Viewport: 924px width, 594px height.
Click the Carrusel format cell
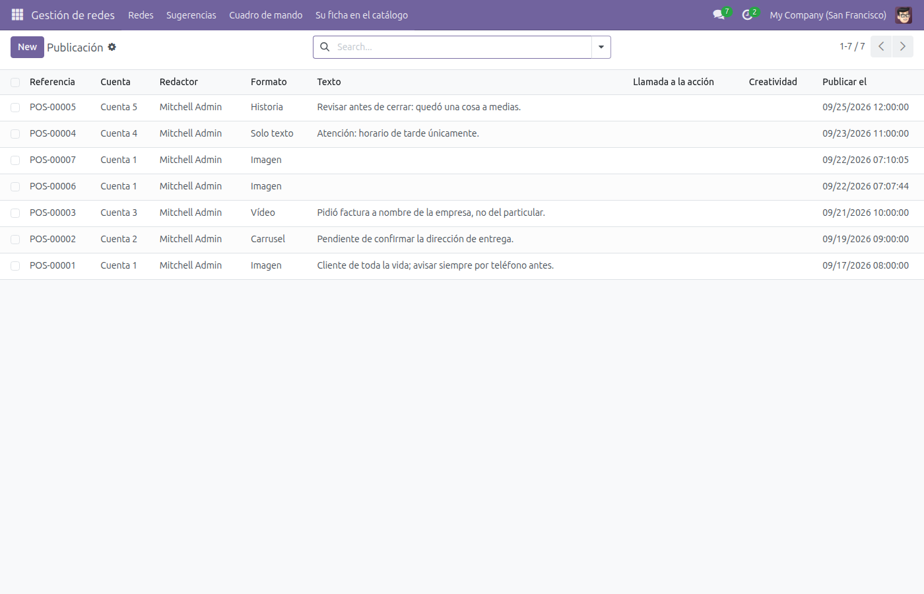point(268,239)
